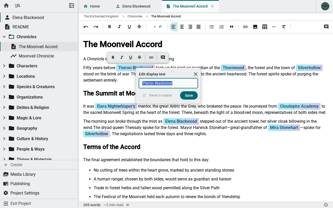Click underline in the floating toolbar
Viewport: 333px width, 208px height.
131,57
